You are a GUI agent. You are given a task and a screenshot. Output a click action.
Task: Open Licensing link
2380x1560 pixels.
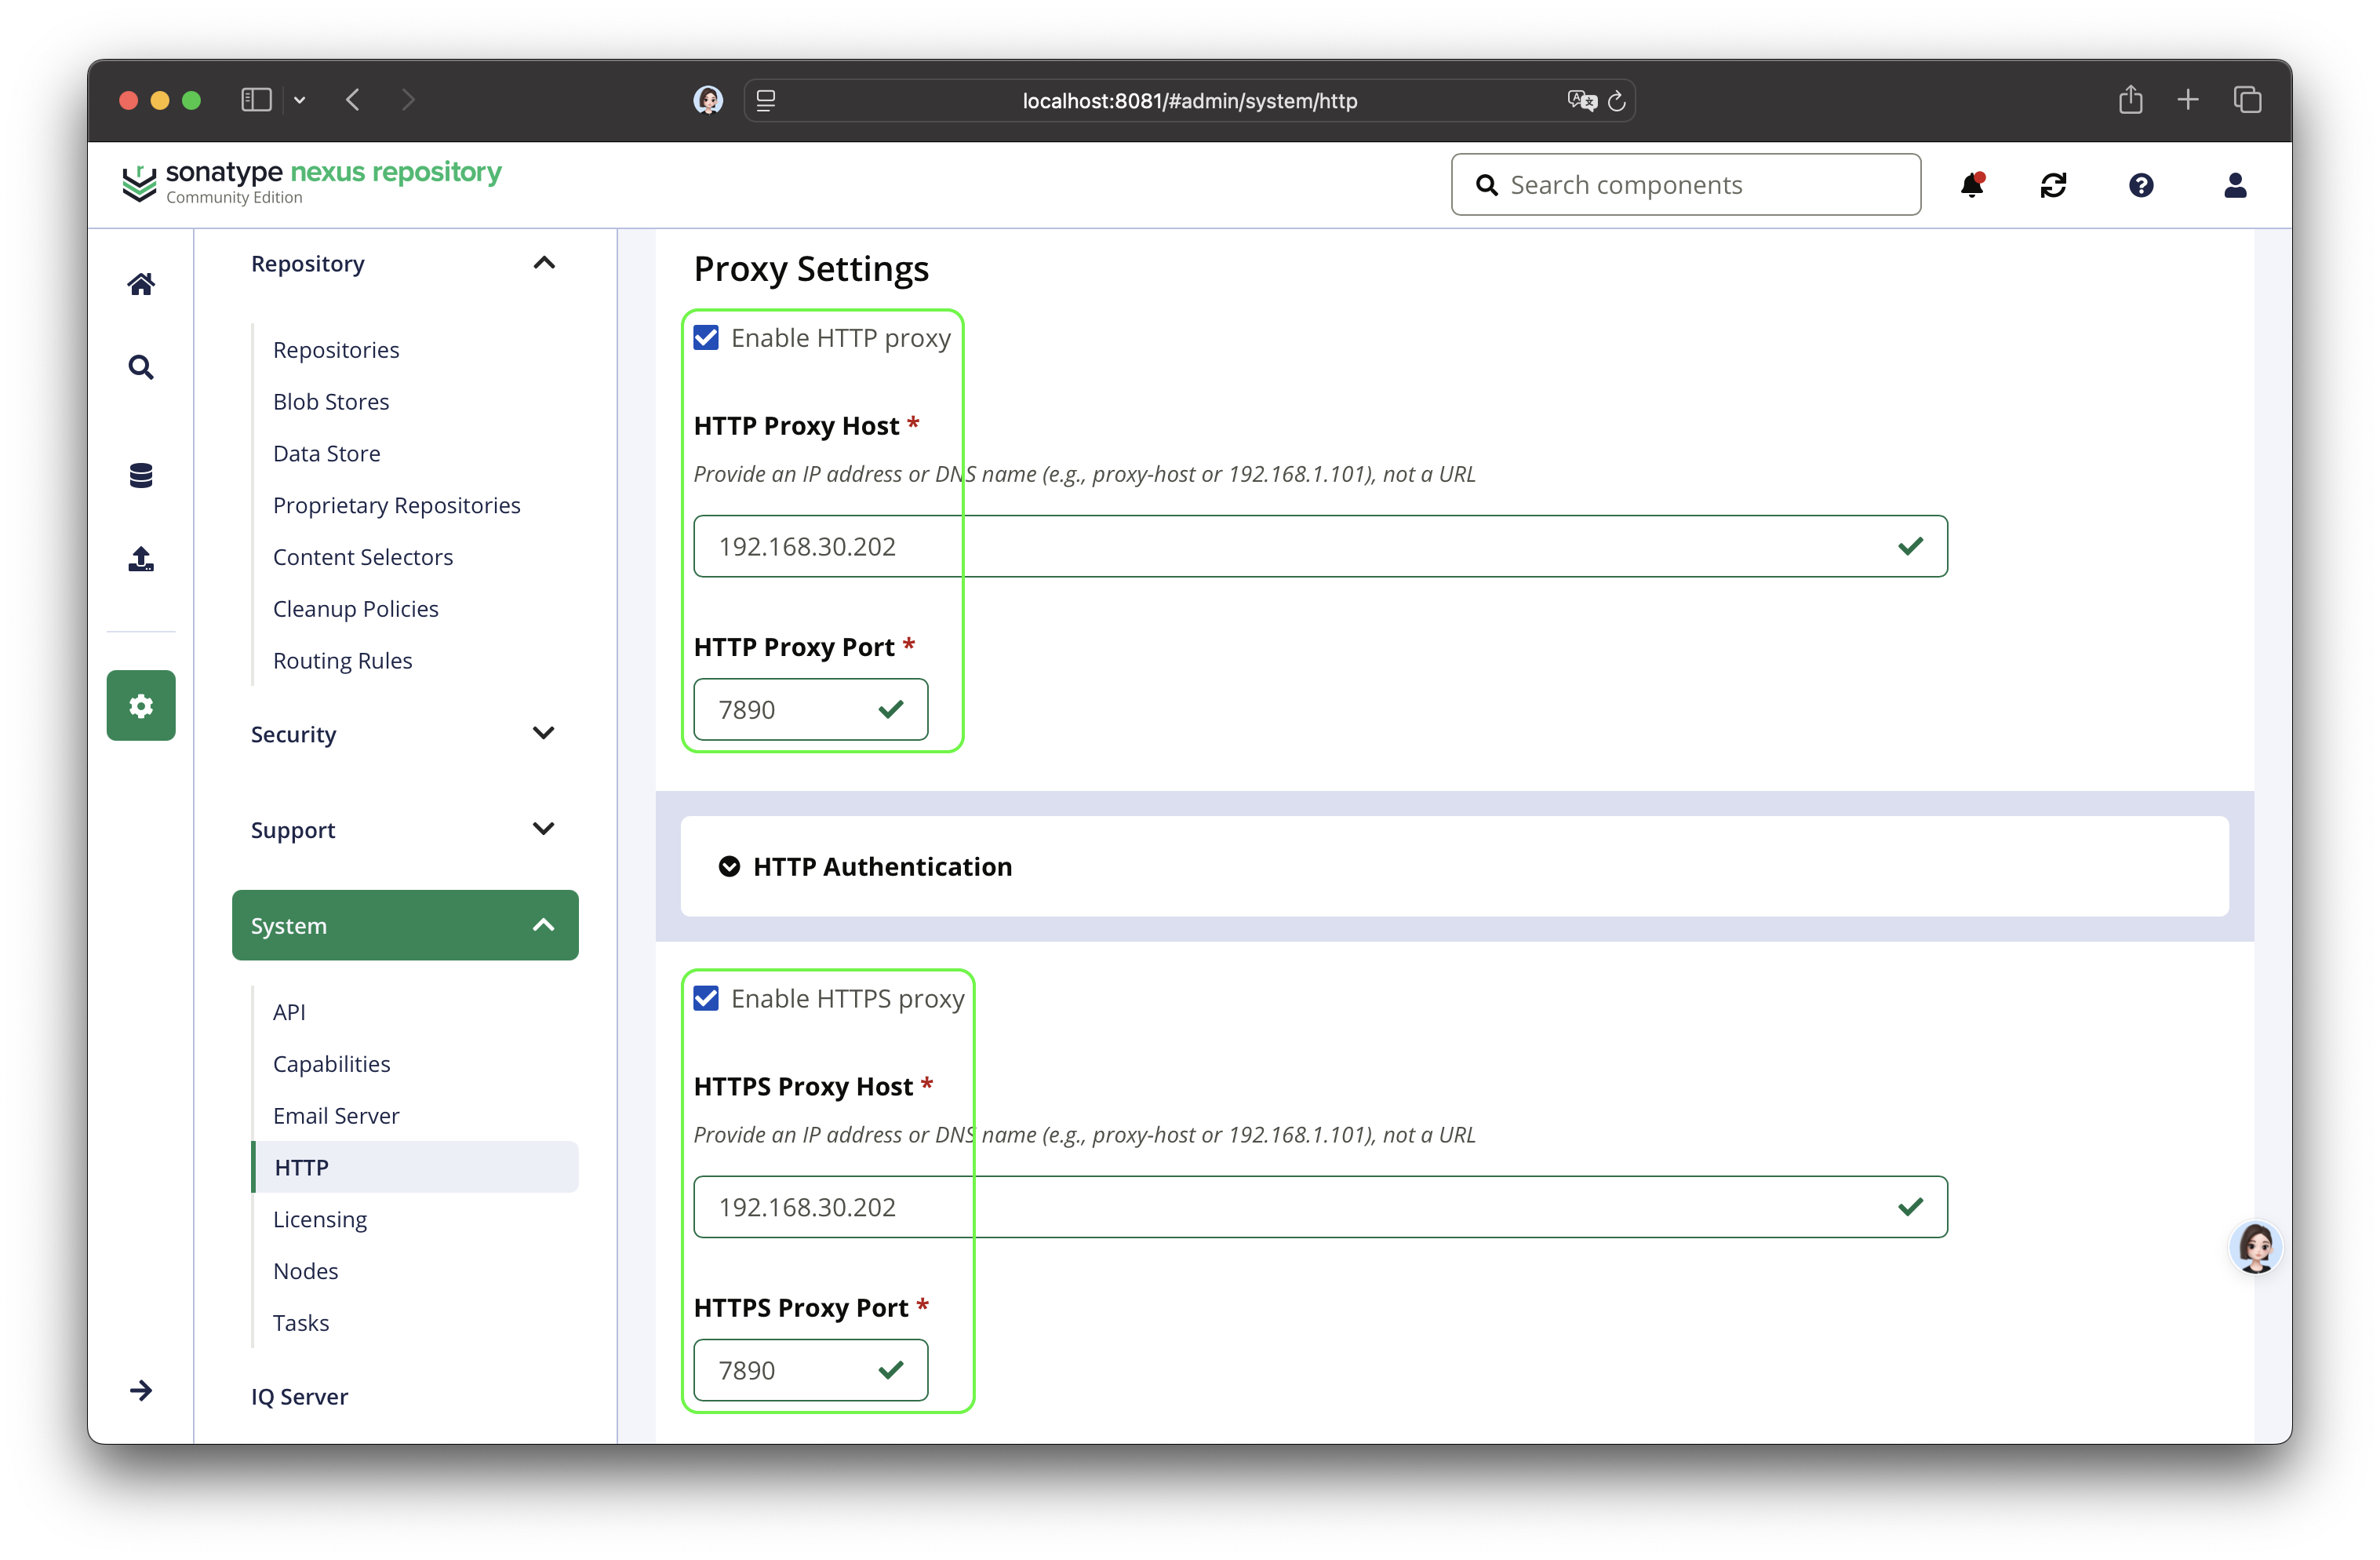[x=320, y=1219]
